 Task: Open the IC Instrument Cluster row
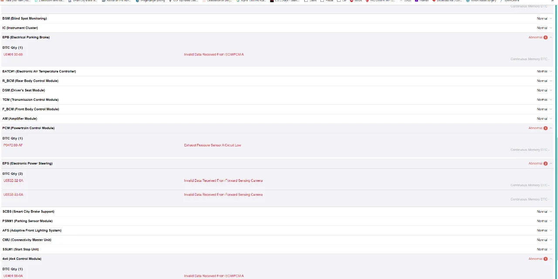[20, 28]
